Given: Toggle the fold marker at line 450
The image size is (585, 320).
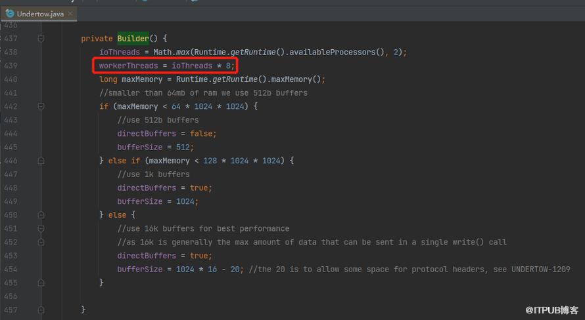Looking at the screenshot, I should 41,215.
